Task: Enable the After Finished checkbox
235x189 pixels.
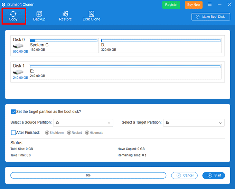Action: pyautogui.click(x=13, y=133)
